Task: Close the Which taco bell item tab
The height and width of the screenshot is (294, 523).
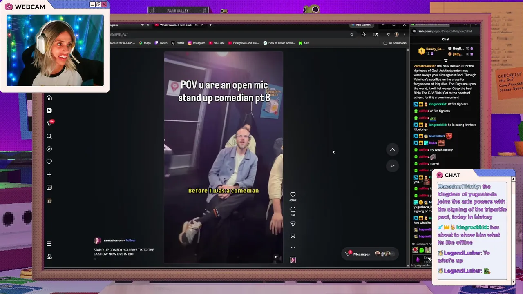Action: [x=202, y=25]
